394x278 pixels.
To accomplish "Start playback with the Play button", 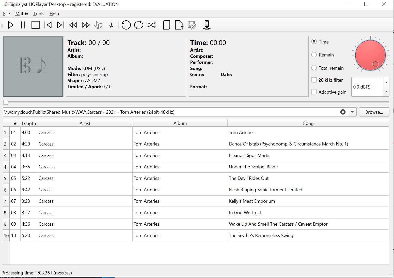I will pos(11,25).
